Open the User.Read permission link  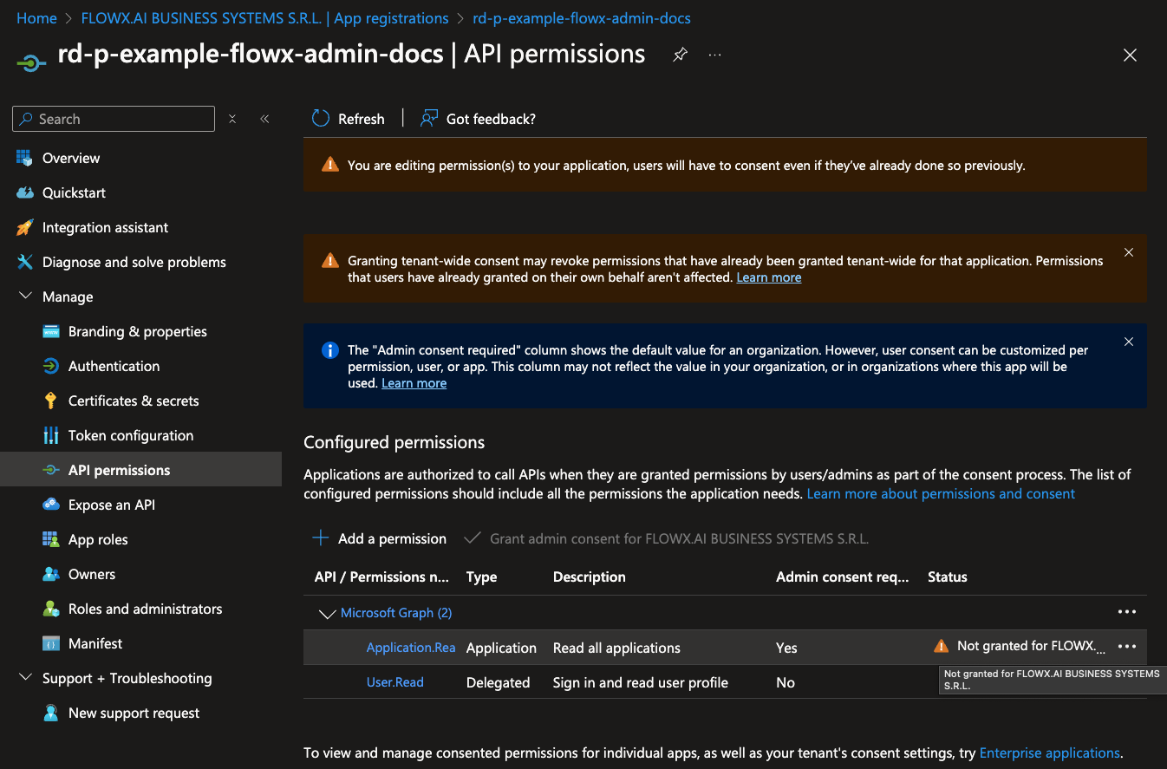395,682
